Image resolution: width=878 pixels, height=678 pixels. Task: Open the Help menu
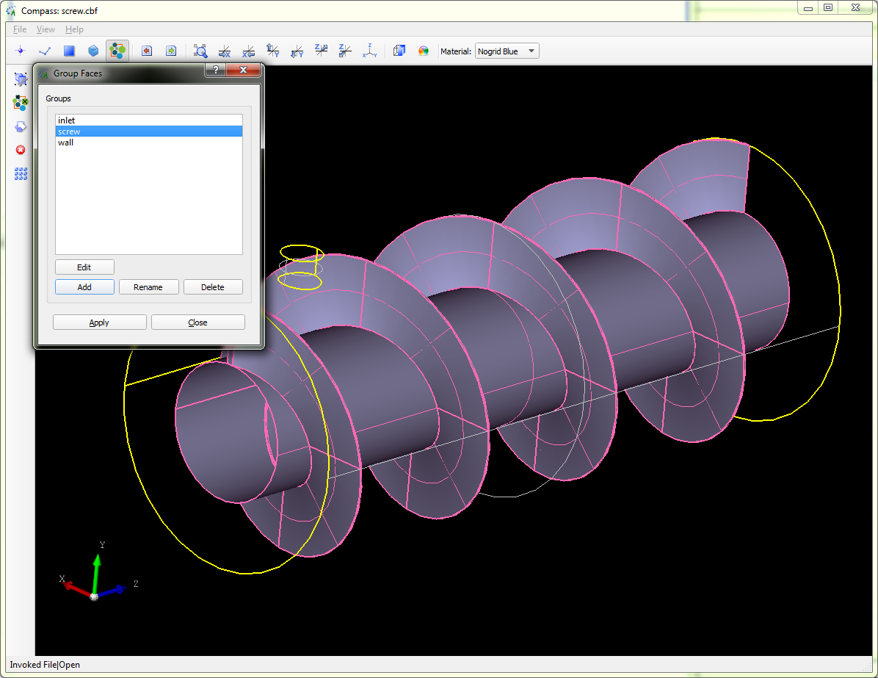tap(74, 29)
